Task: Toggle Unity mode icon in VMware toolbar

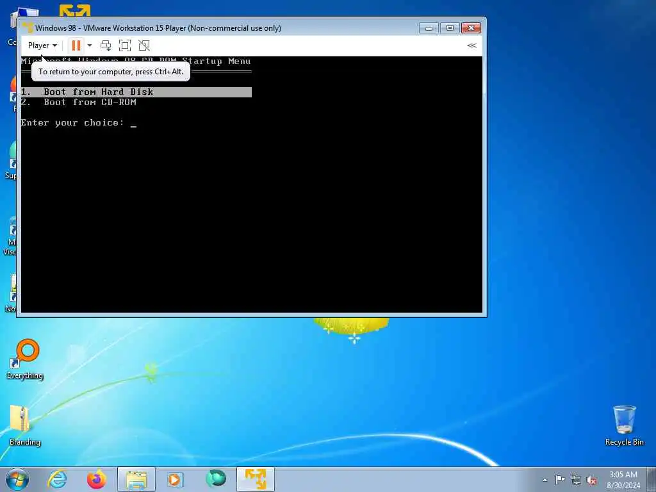Action: pyautogui.click(x=144, y=45)
